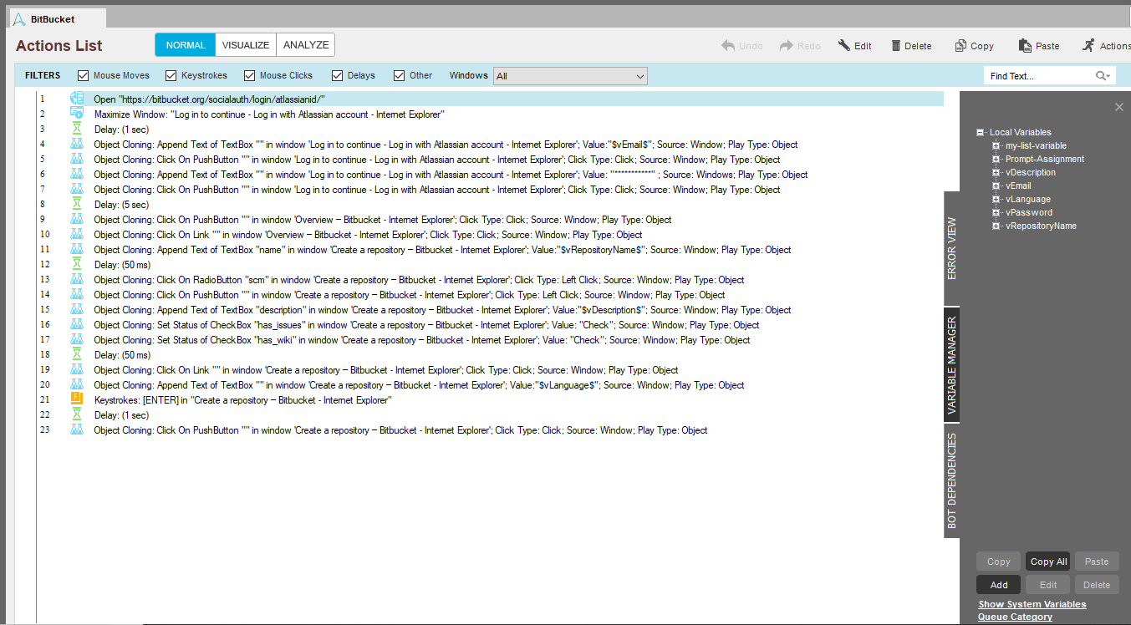Click the Delete button in variable panel
1131x625 pixels.
click(1097, 585)
